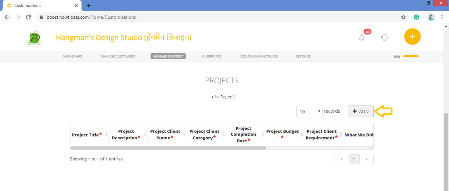Open the notifications bell with 40 alerts
Image resolution: width=449 pixels, height=191 pixels.
click(362, 37)
